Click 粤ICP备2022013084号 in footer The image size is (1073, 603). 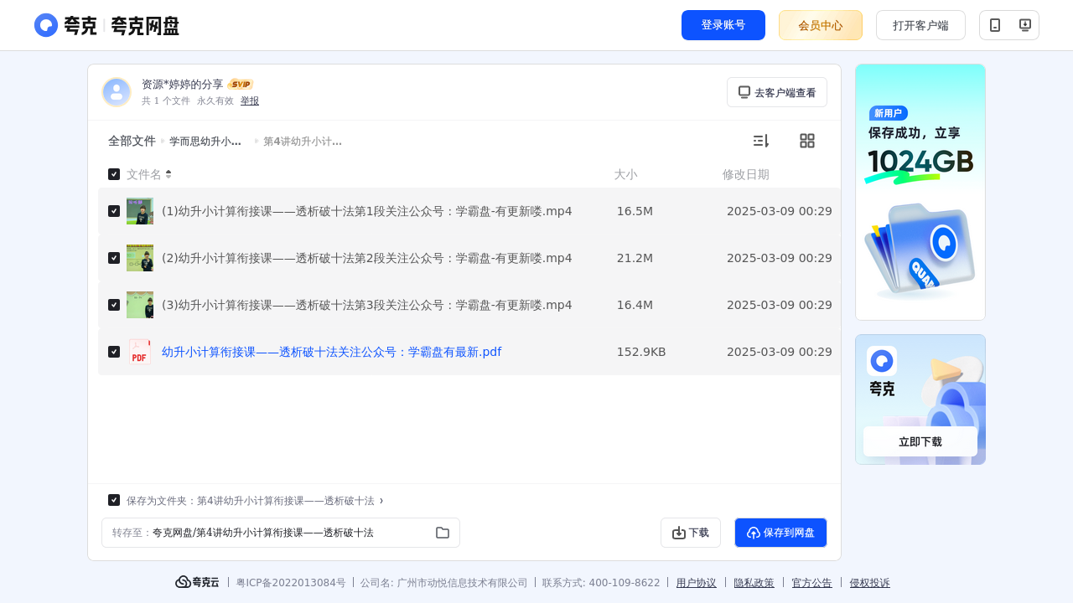291,583
